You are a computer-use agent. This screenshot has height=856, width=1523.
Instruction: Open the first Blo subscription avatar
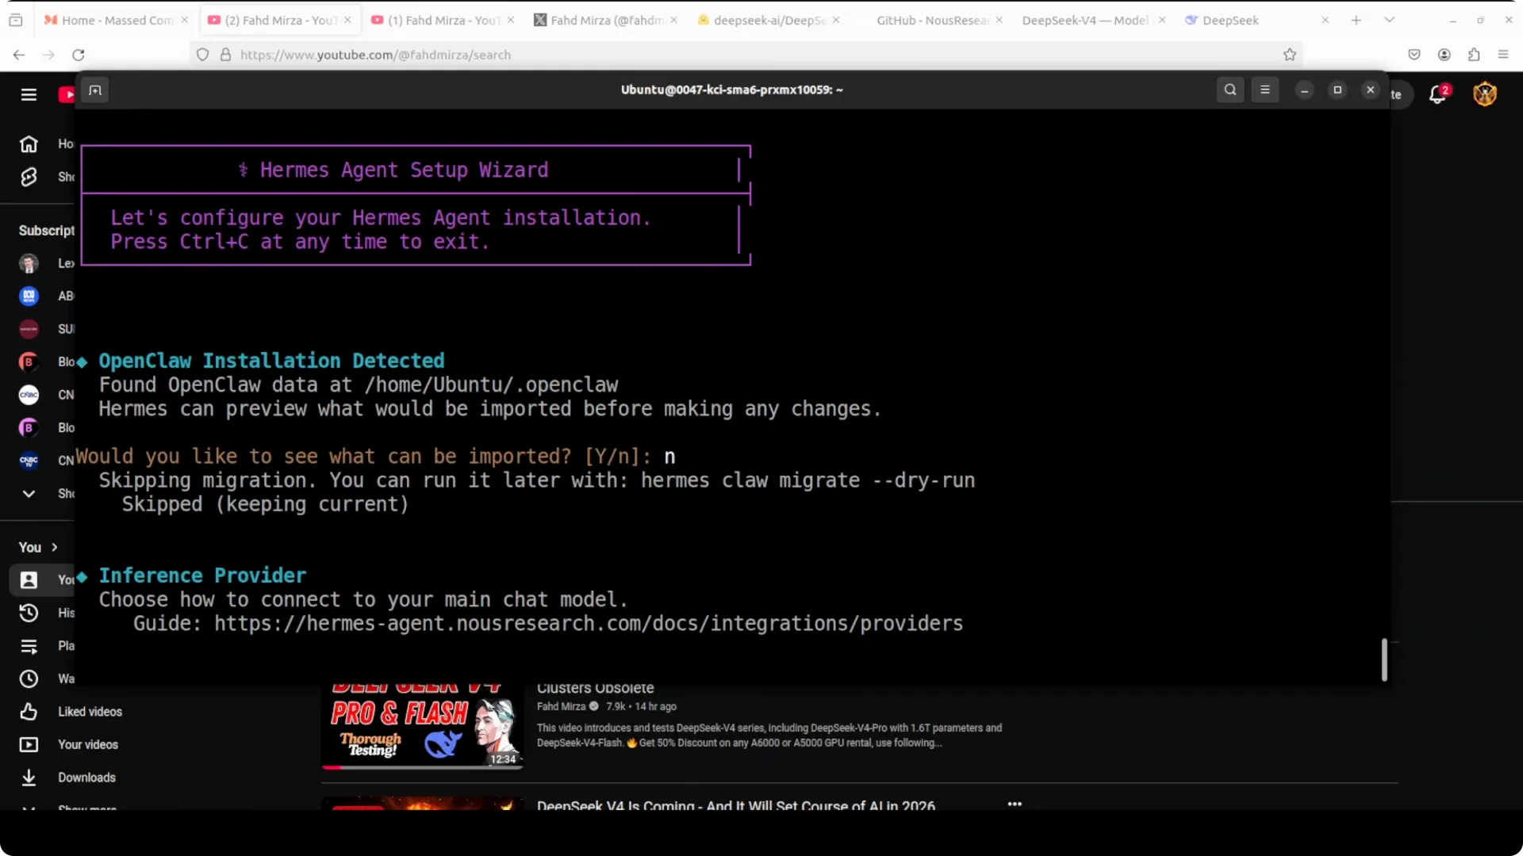click(x=29, y=362)
